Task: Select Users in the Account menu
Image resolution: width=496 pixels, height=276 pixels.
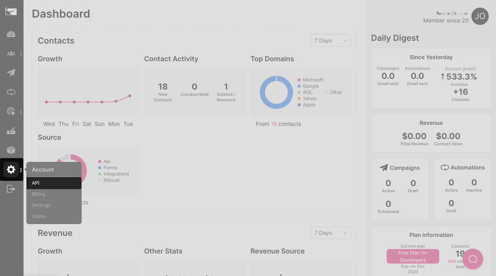Action: tap(39, 216)
